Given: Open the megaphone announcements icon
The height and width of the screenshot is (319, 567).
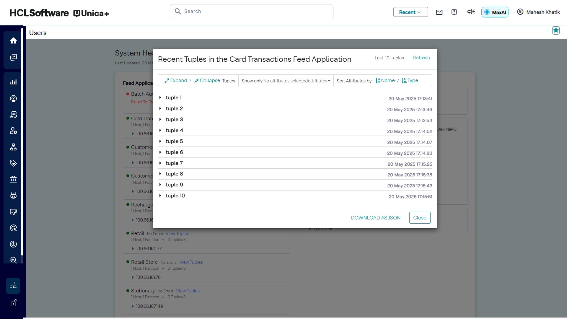Looking at the screenshot, I should [x=471, y=12].
